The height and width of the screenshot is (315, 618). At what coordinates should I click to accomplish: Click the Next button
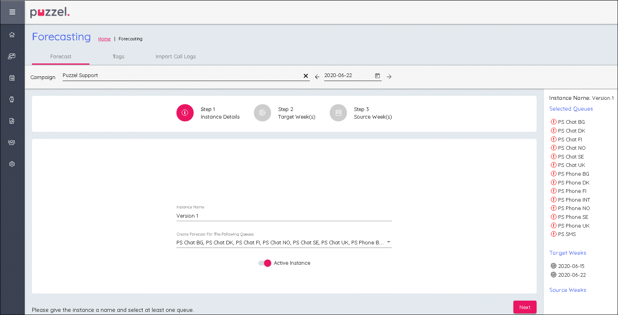(525, 307)
